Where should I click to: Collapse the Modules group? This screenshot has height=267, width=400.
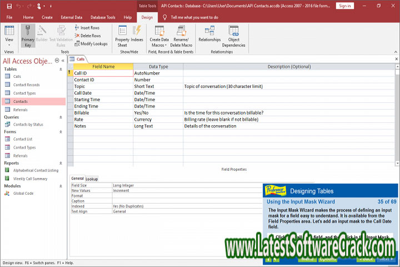tap(61, 186)
